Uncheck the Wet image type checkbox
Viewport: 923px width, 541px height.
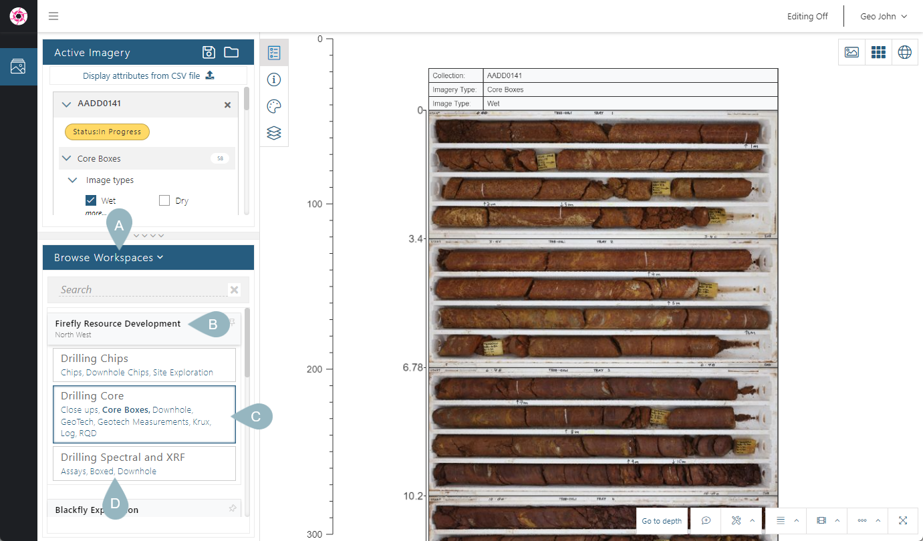(x=92, y=200)
